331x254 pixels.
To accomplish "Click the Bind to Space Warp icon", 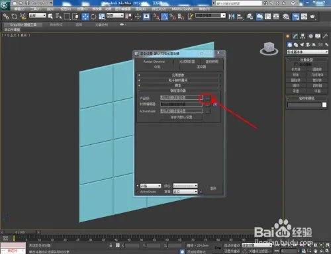I will click(23, 17).
